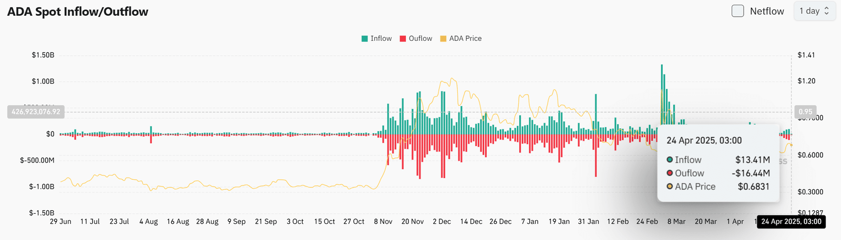Image resolution: width=841 pixels, height=240 pixels.
Task: Toggle the Inflow series green legend square
Action: point(365,39)
